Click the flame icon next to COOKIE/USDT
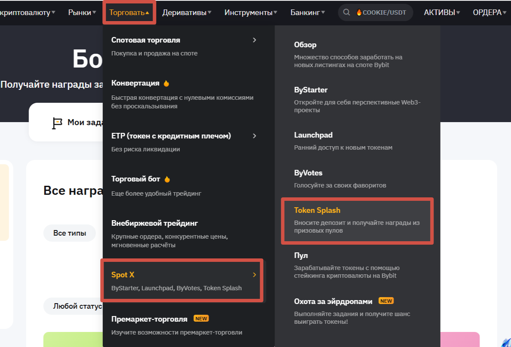 pos(359,12)
